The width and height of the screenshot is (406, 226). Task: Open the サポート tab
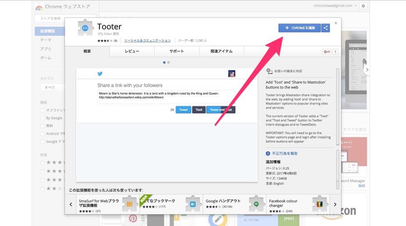point(177,51)
